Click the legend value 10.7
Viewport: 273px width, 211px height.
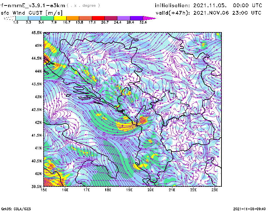point(67,22)
